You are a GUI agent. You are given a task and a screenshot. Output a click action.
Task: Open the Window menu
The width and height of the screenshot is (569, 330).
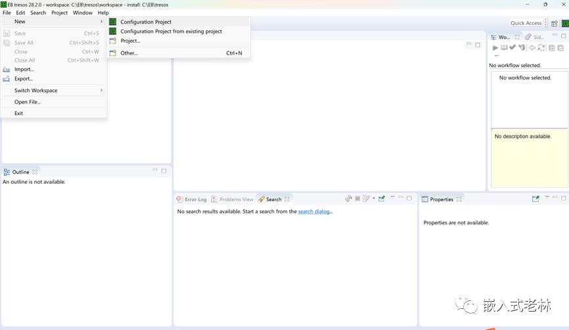click(83, 12)
